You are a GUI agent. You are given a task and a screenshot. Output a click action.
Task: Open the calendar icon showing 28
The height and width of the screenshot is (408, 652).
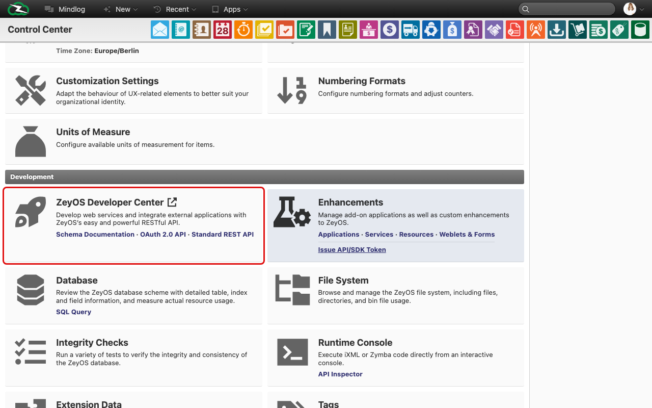(223, 30)
